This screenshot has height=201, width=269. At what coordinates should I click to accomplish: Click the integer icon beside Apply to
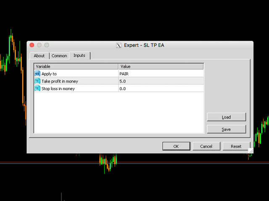click(x=37, y=74)
